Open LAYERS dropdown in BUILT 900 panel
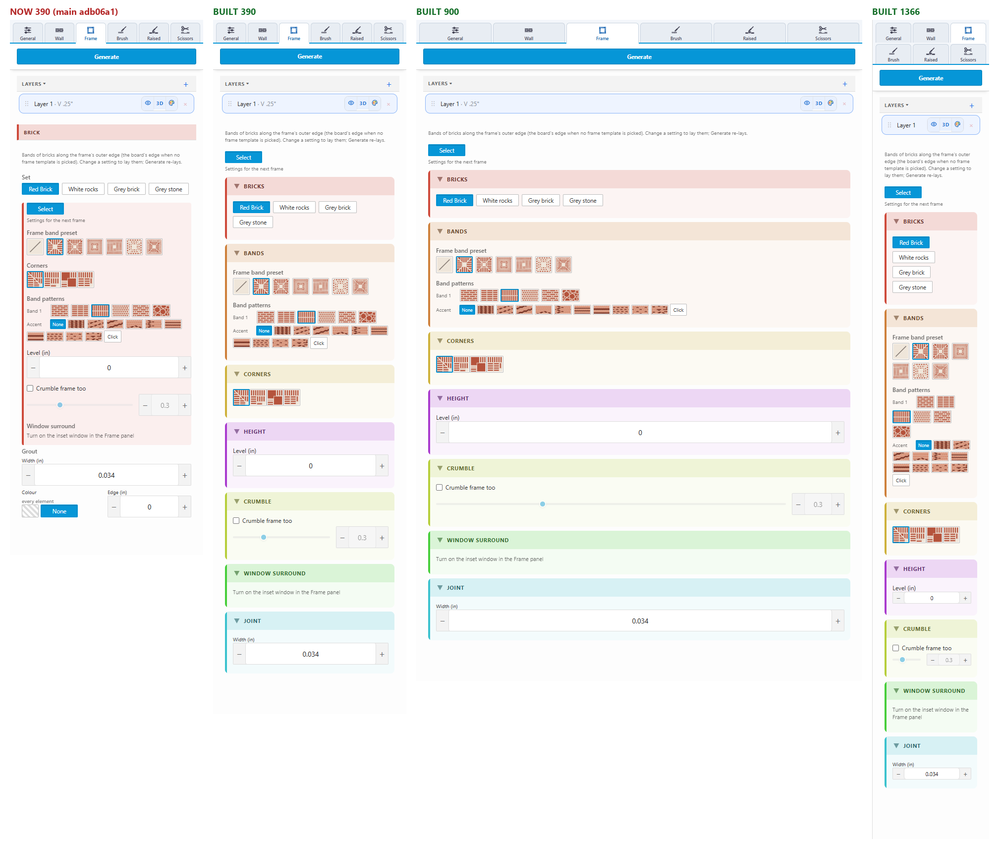This screenshot has width=999, height=841. coord(440,83)
